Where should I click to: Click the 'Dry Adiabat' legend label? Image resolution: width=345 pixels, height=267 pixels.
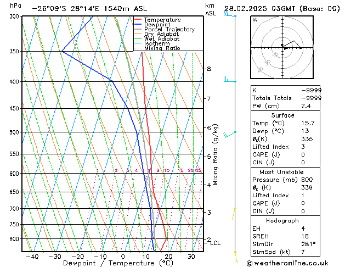click(x=161, y=34)
